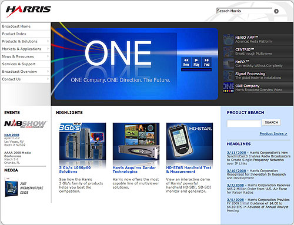Screen dimensions: 294x225
Task: Expand Products & Solutions arrow
Action: point(48,41)
